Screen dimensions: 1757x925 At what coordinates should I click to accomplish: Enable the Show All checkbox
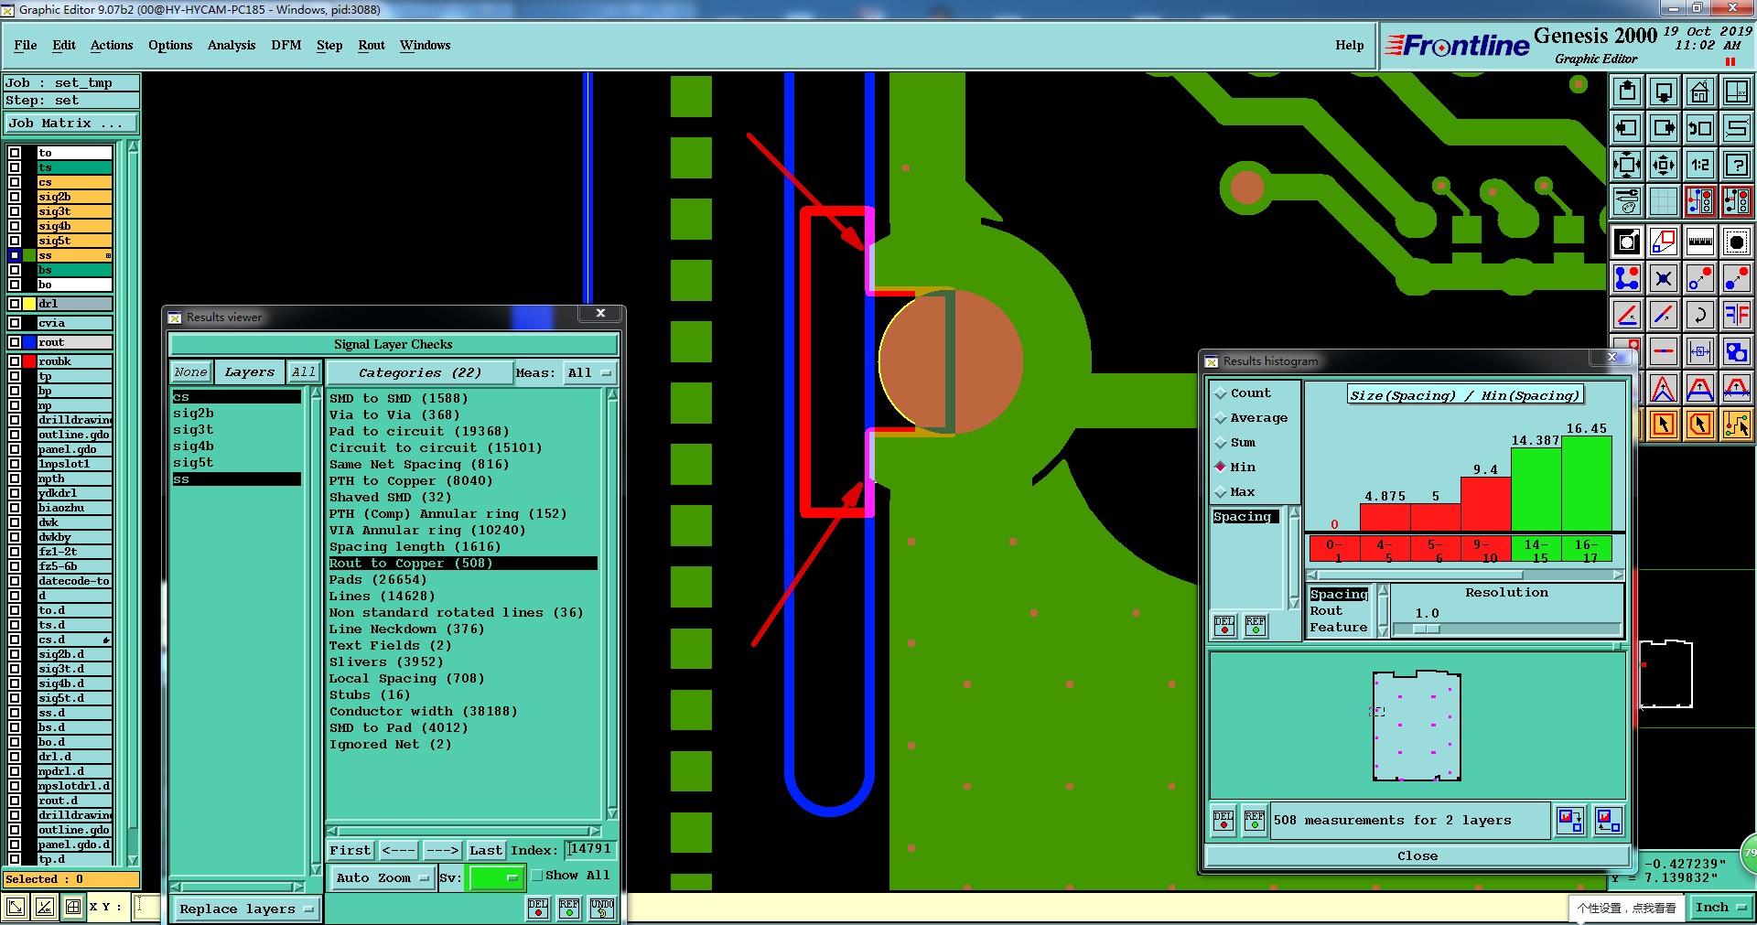point(537,876)
